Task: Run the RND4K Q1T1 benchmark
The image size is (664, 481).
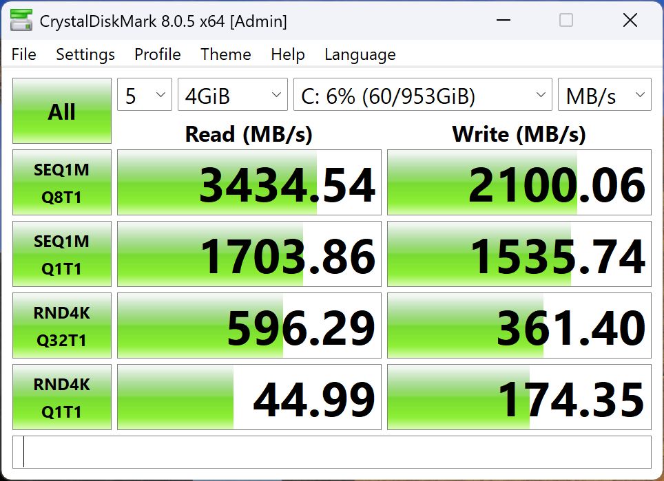Action: [x=62, y=397]
